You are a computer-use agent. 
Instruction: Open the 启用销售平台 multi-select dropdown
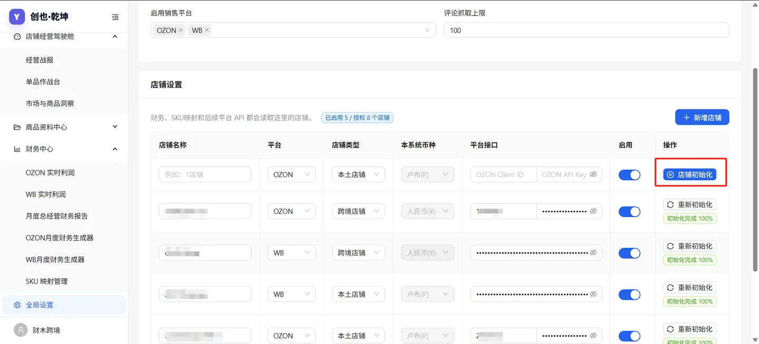point(293,30)
